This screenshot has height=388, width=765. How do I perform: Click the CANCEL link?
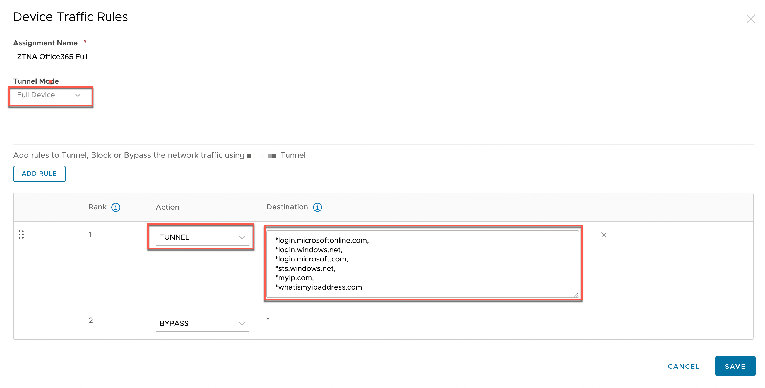683,366
